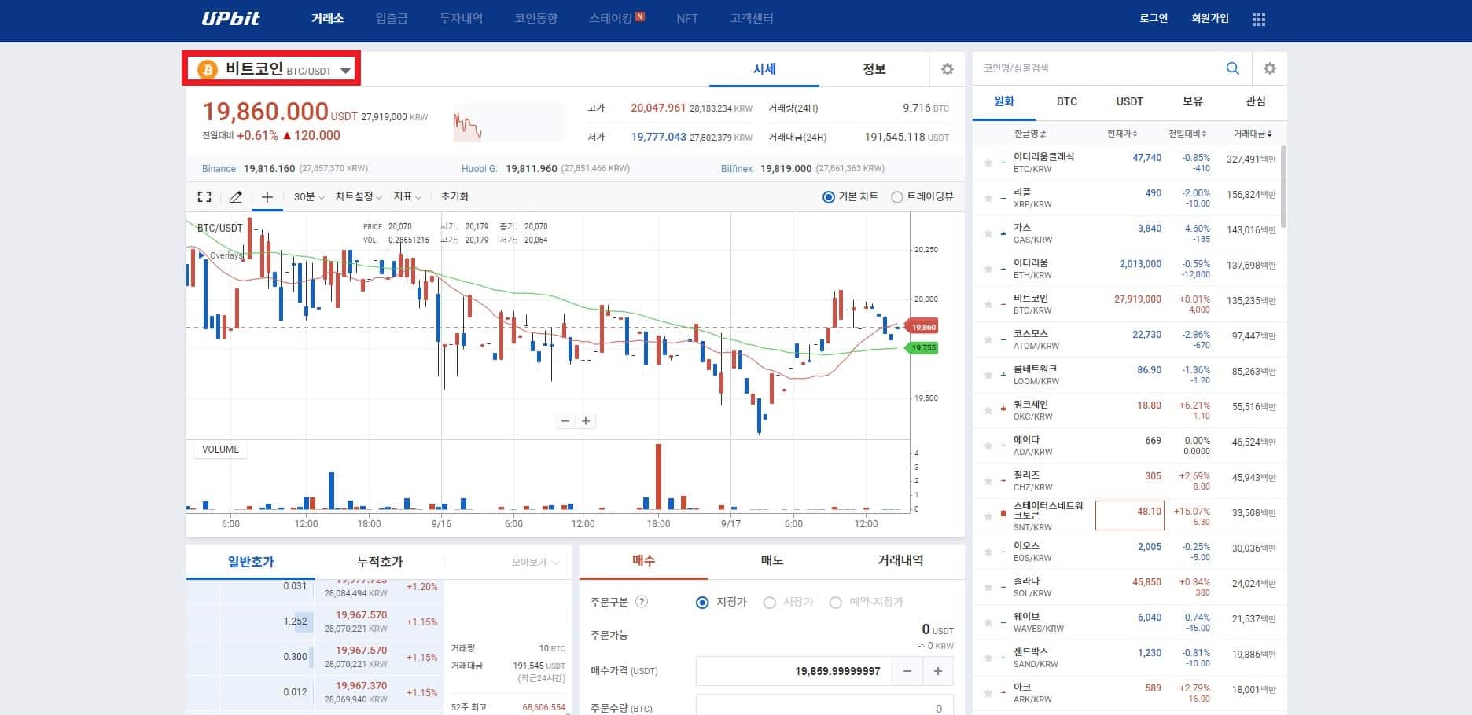Screen dimensions: 1472x715
Task: Switch to 트레이딩뷰 chart radio option
Action: (897, 197)
